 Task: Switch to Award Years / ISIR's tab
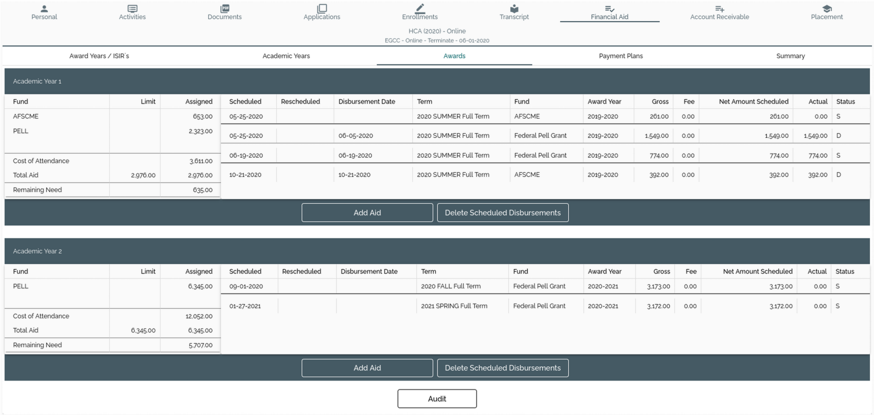[x=99, y=56]
